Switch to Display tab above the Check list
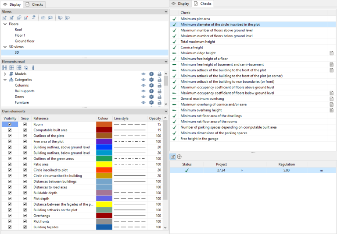 click(180, 3)
